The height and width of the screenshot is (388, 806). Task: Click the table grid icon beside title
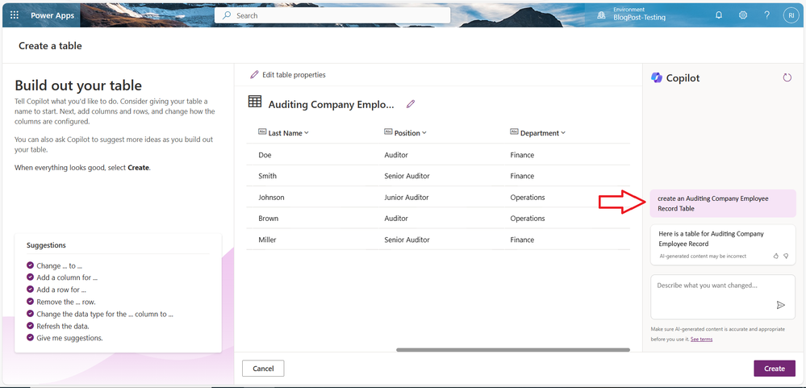coord(254,102)
